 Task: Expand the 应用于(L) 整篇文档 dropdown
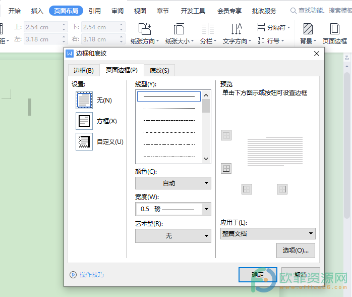click(268, 233)
